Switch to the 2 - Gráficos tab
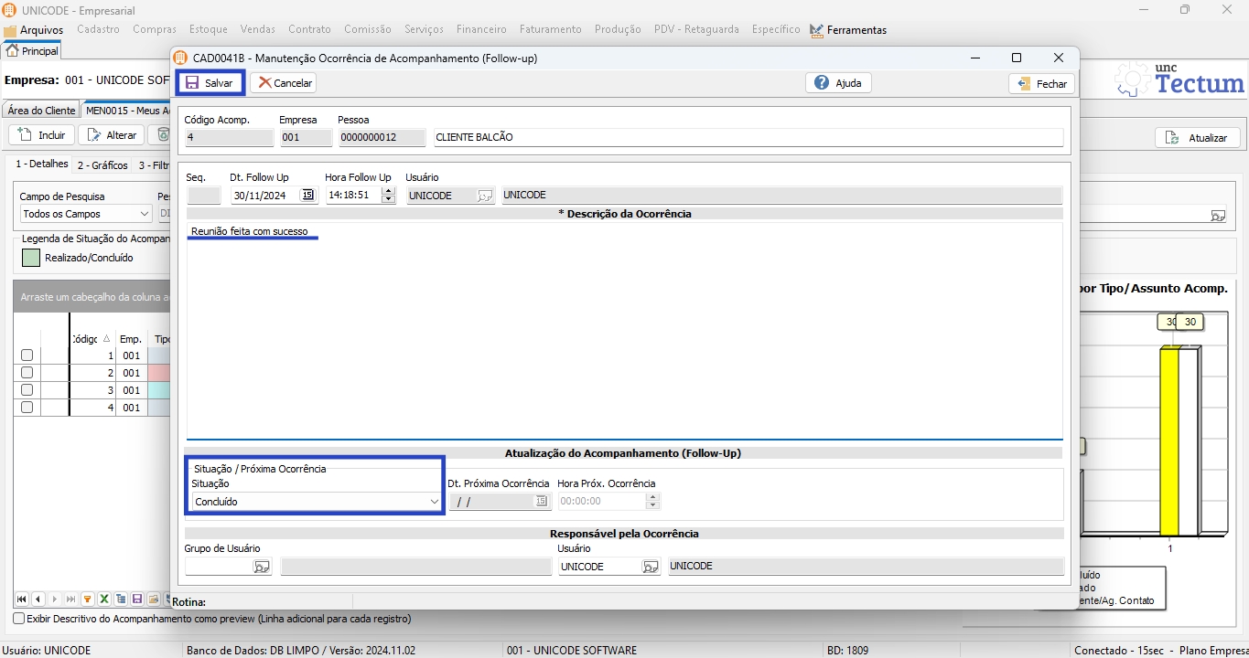The width and height of the screenshot is (1249, 658). (x=102, y=165)
